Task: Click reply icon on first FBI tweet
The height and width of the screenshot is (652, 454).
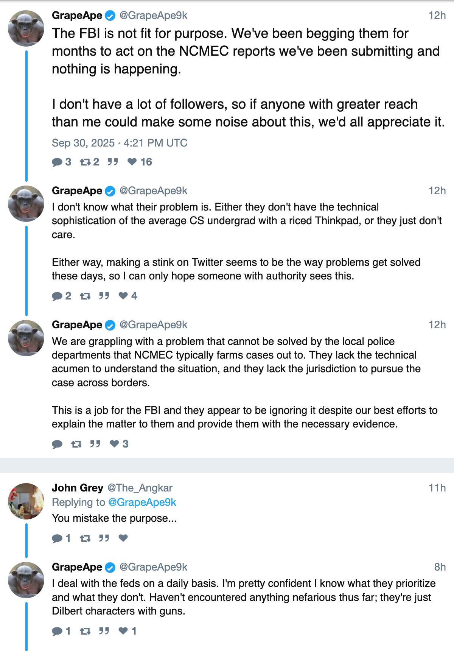Action: tap(58, 162)
